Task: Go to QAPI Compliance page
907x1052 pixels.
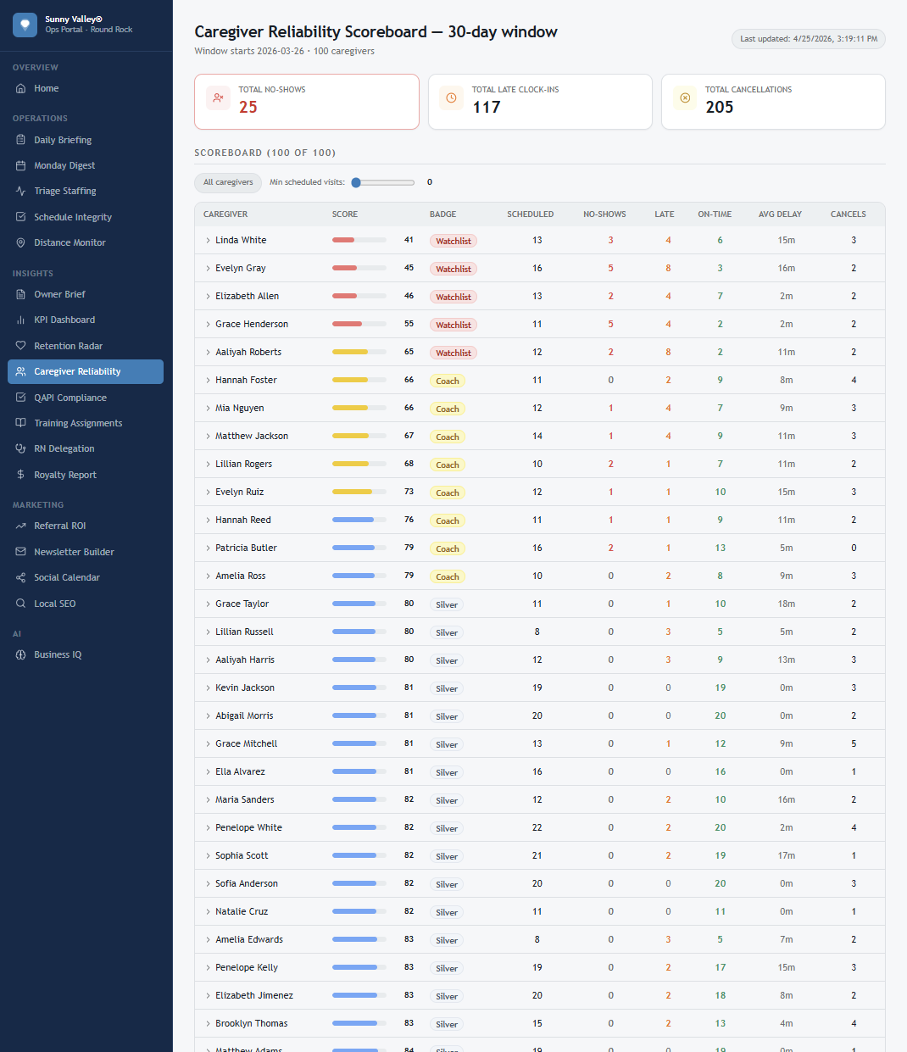Action: (x=70, y=398)
